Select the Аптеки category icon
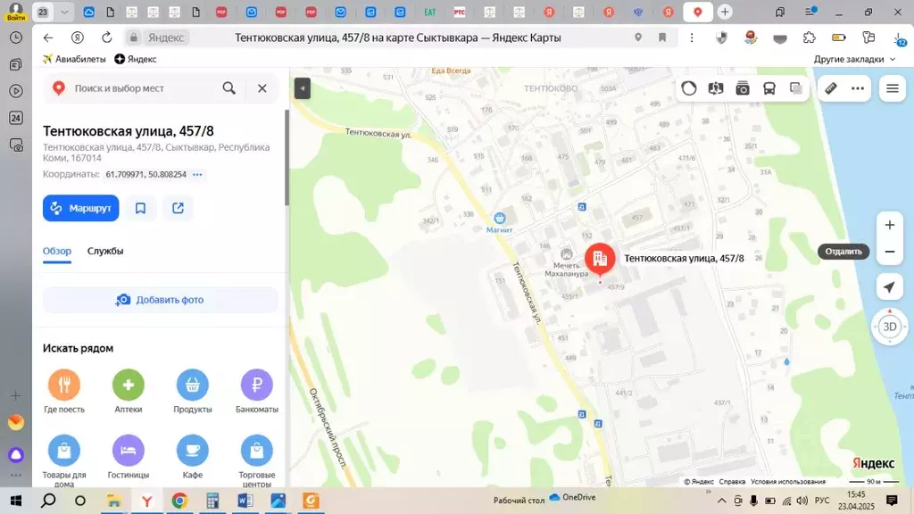 pyautogui.click(x=129, y=385)
